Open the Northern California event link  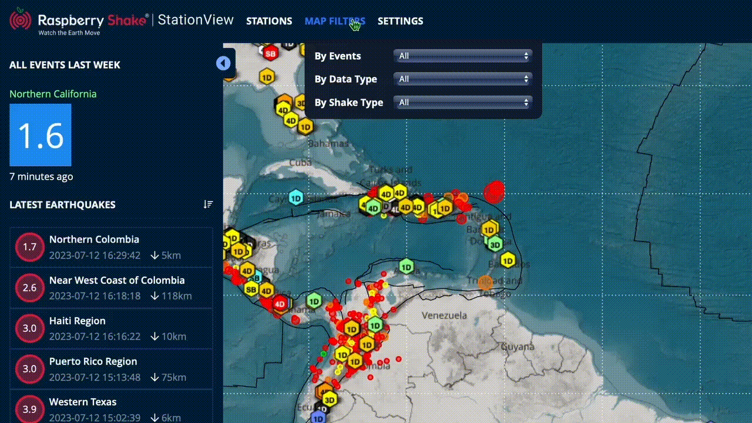click(x=53, y=94)
